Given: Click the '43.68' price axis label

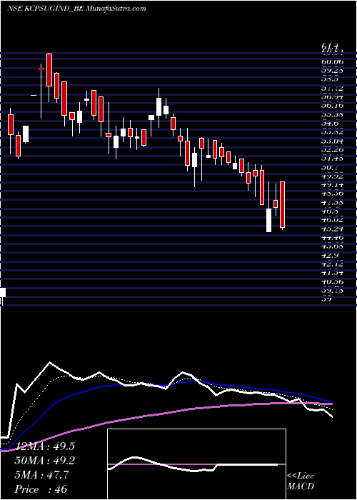Looking at the screenshot, I should (x=331, y=246).
